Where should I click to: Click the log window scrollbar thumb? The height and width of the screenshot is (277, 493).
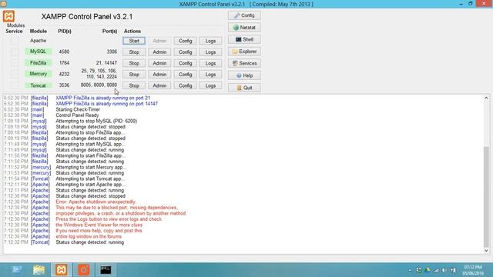coord(486,196)
